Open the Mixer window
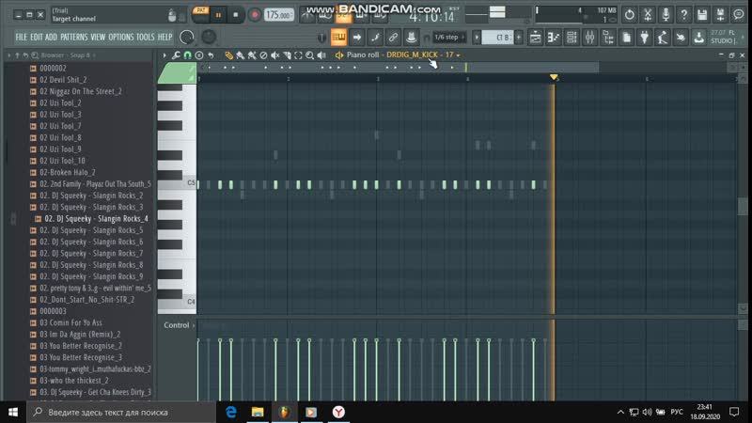 point(590,37)
